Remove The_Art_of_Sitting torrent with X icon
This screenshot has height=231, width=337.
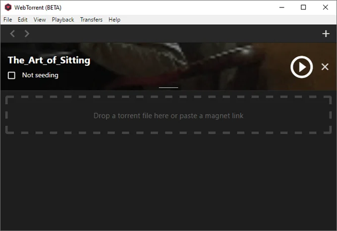coord(325,67)
